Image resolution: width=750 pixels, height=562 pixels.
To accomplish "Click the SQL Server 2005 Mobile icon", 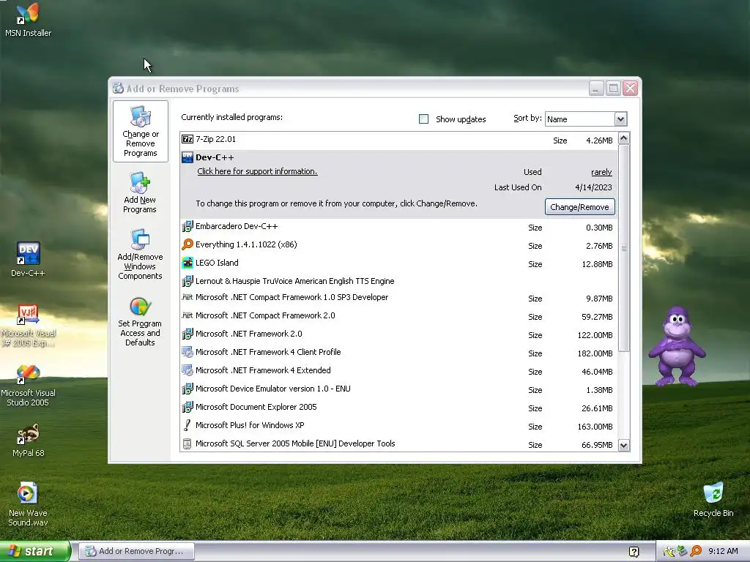I will 187,444.
